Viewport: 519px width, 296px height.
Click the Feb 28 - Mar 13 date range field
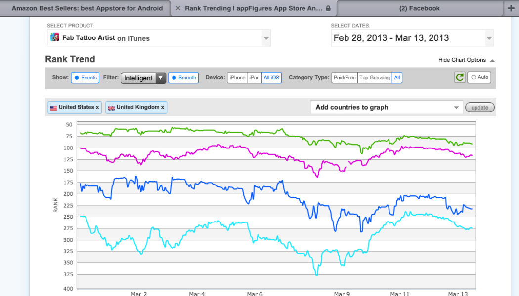click(x=412, y=38)
